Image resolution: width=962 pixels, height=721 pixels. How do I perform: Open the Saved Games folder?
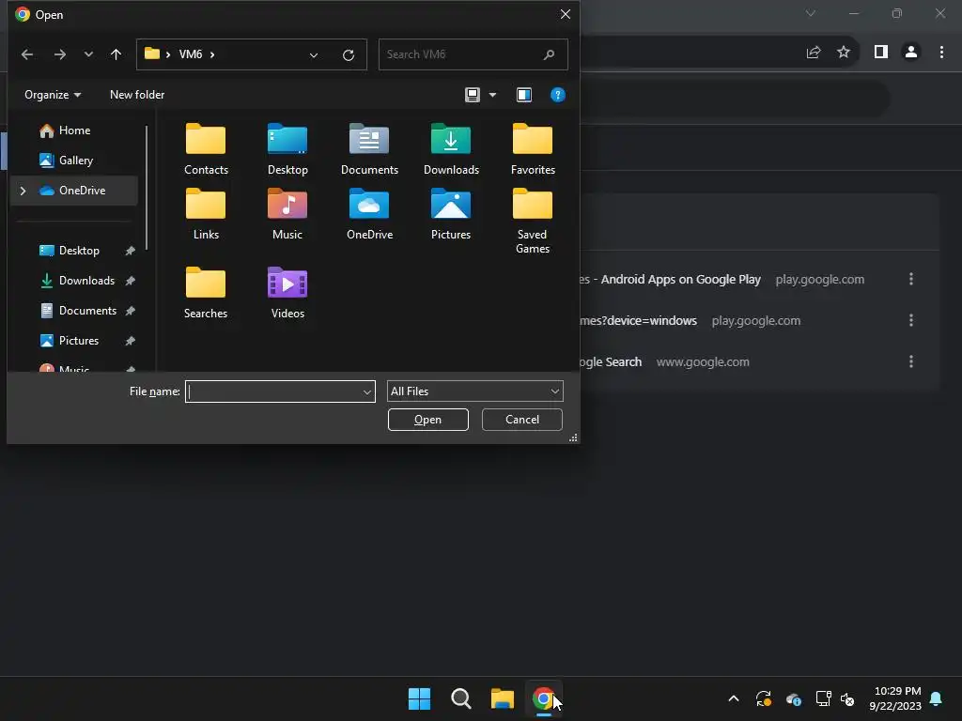point(533,222)
